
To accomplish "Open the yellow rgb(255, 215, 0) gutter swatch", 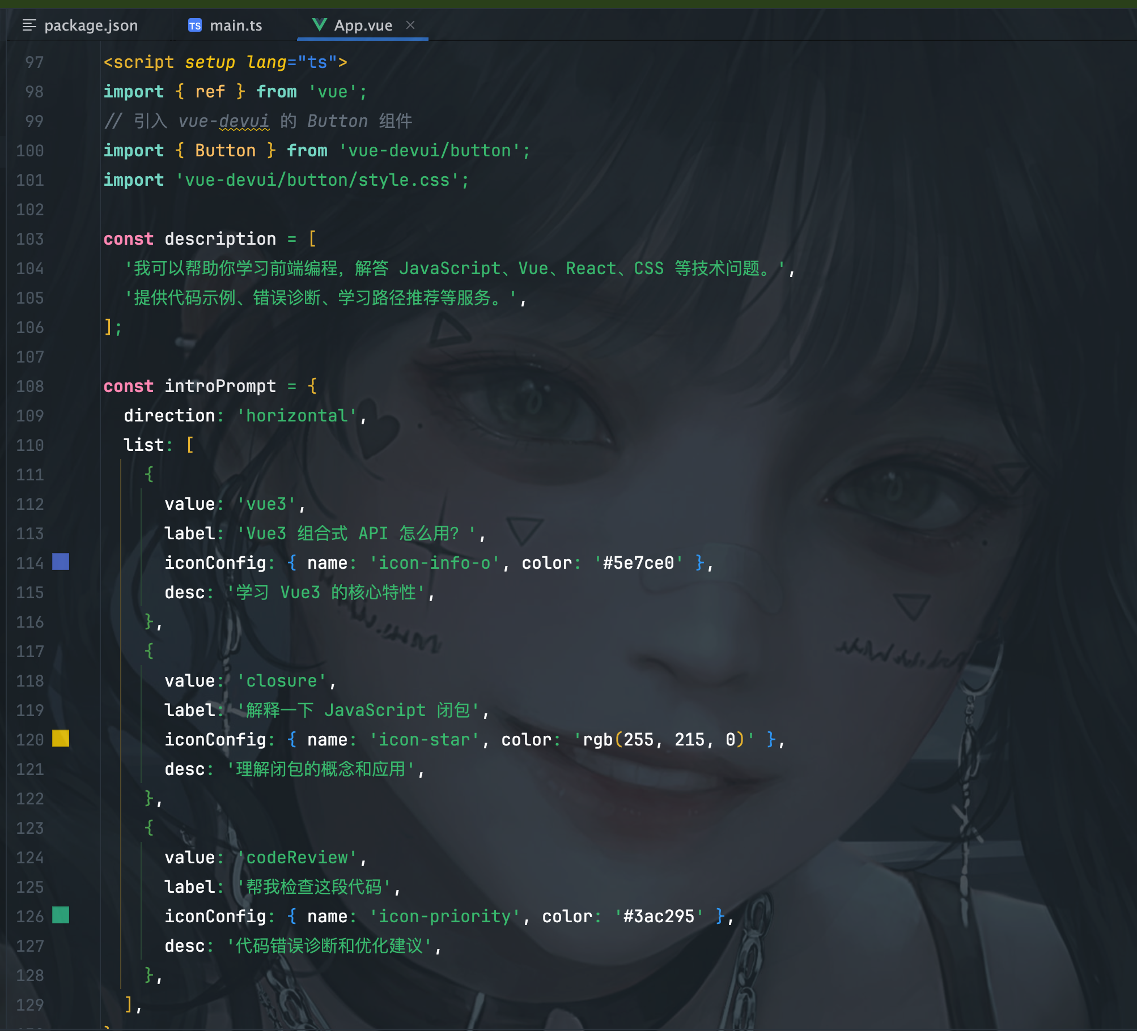I will tap(61, 738).
